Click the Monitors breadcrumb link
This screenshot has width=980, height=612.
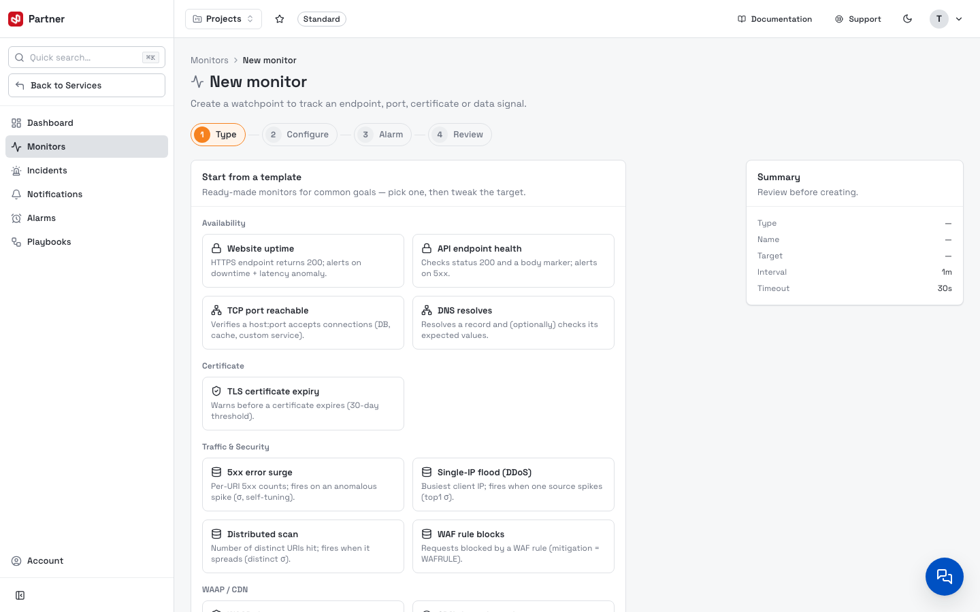point(210,61)
